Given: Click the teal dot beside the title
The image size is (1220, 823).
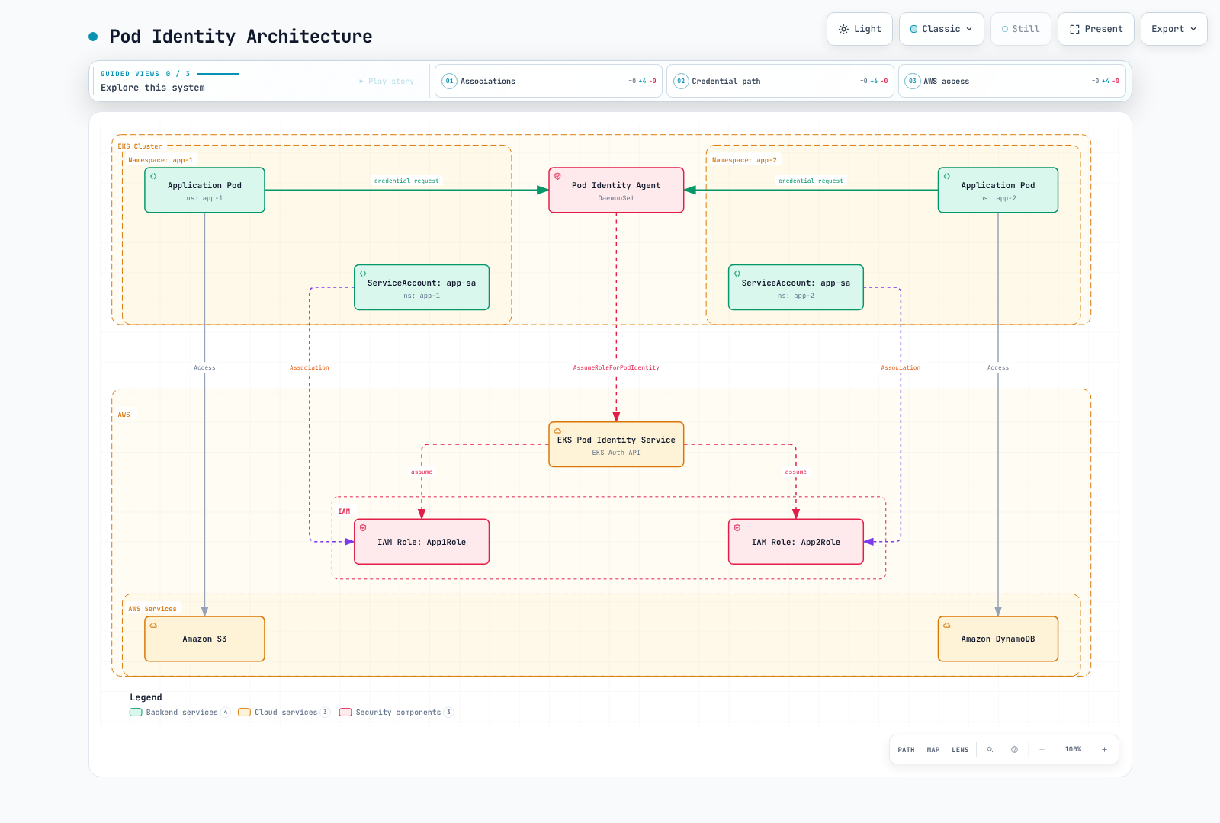Looking at the screenshot, I should pos(93,36).
